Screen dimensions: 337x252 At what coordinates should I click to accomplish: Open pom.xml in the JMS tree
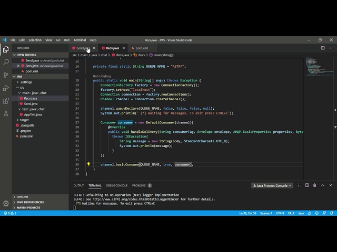(x=40, y=136)
